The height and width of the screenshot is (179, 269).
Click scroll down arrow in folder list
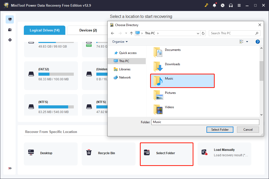pos(261,115)
